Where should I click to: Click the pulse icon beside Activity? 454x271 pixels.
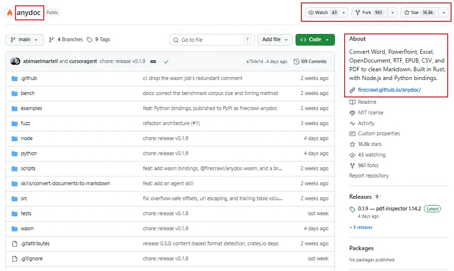coord(352,123)
